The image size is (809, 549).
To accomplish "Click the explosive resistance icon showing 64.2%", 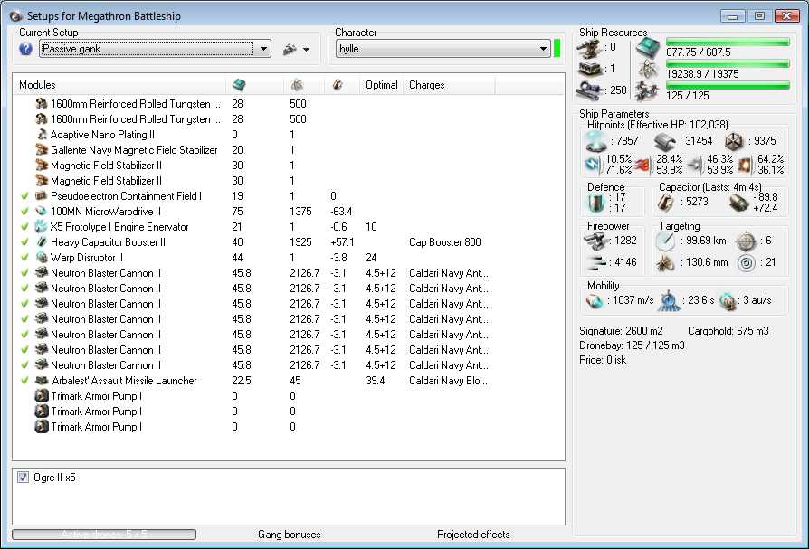I will [x=745, y=165].
